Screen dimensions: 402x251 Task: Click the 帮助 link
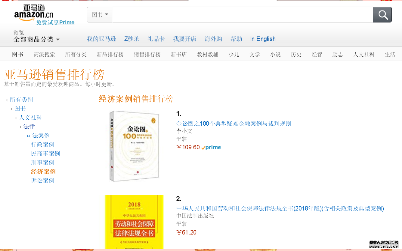click(236, 39)
